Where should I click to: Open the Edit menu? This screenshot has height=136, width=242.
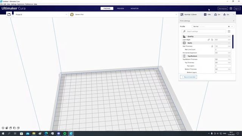5,4
